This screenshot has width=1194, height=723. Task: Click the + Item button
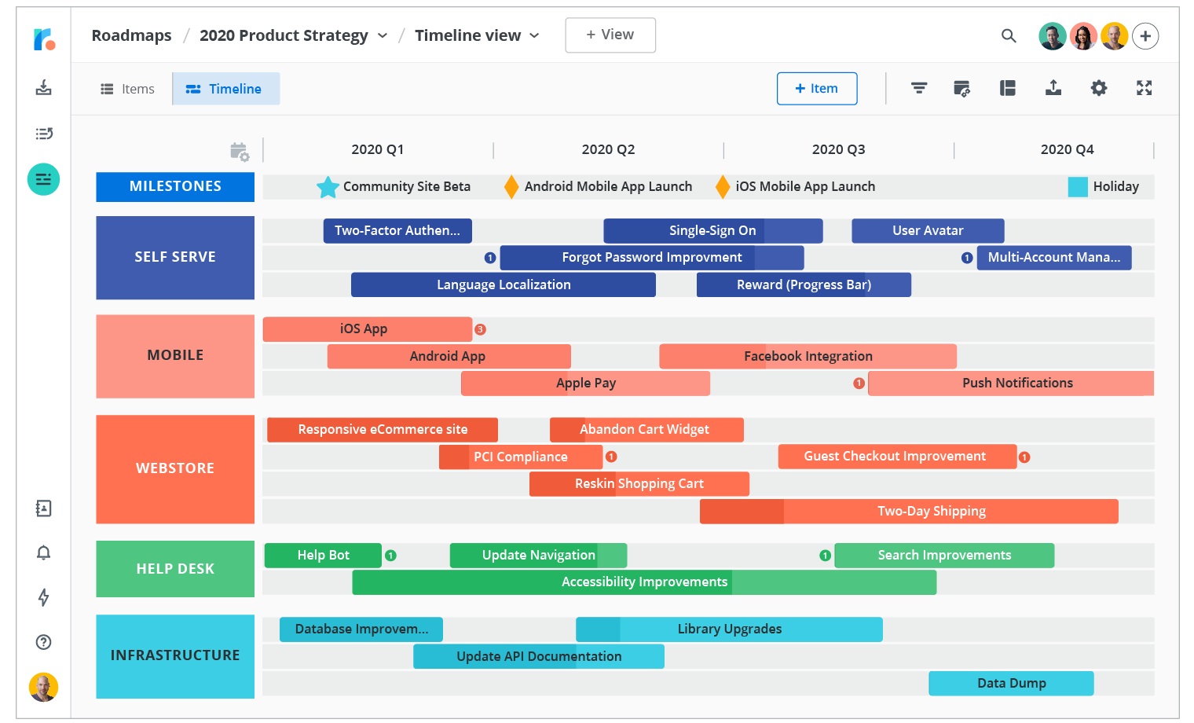817,88
